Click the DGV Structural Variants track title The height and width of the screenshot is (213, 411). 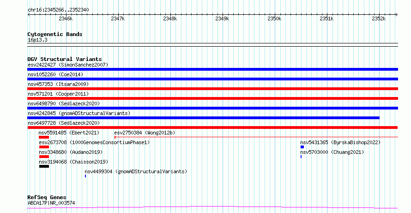[65, 59]
